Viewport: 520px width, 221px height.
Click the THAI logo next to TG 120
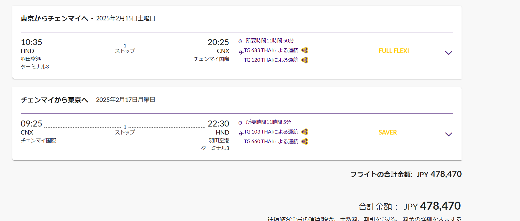click(304, 60)
